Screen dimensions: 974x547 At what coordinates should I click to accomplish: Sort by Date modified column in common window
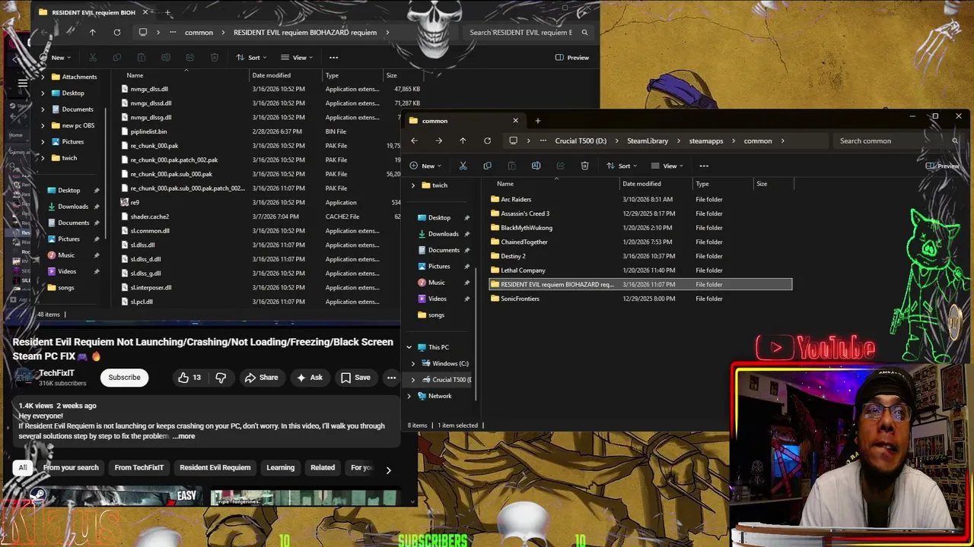pos(641,184)
